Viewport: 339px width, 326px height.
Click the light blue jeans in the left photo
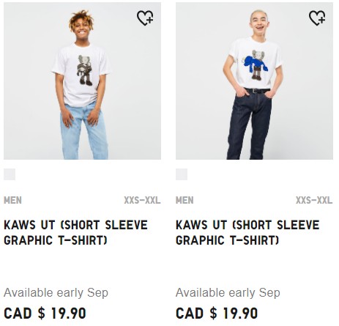point(83,132)
